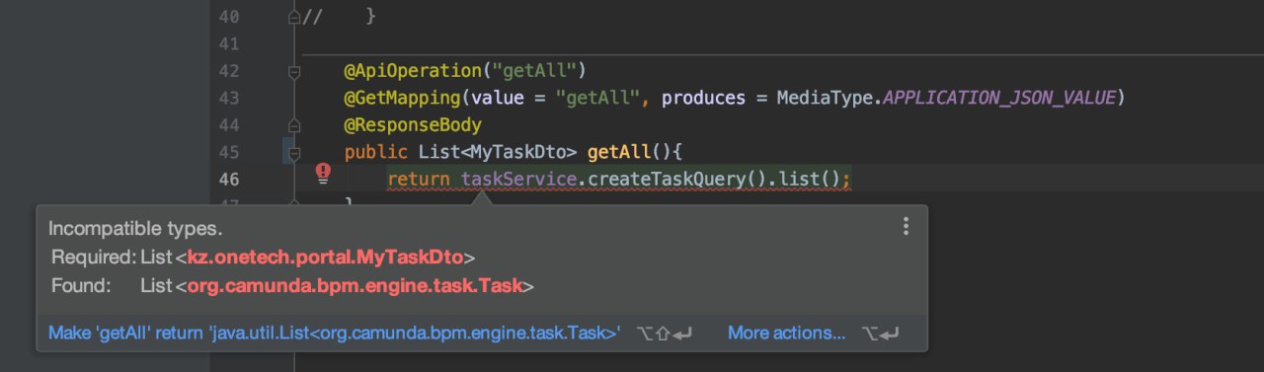Apply the Make 'getAll' return List<Task> fix

tap(335, 334)
